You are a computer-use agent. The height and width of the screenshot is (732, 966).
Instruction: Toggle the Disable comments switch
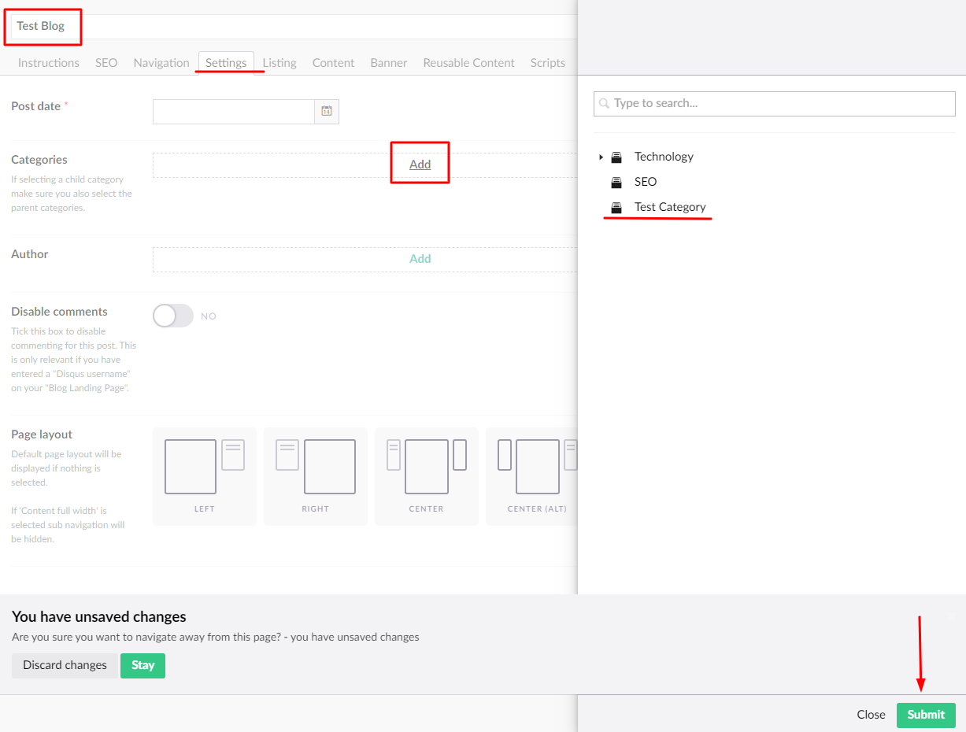(x=173, y=316)
